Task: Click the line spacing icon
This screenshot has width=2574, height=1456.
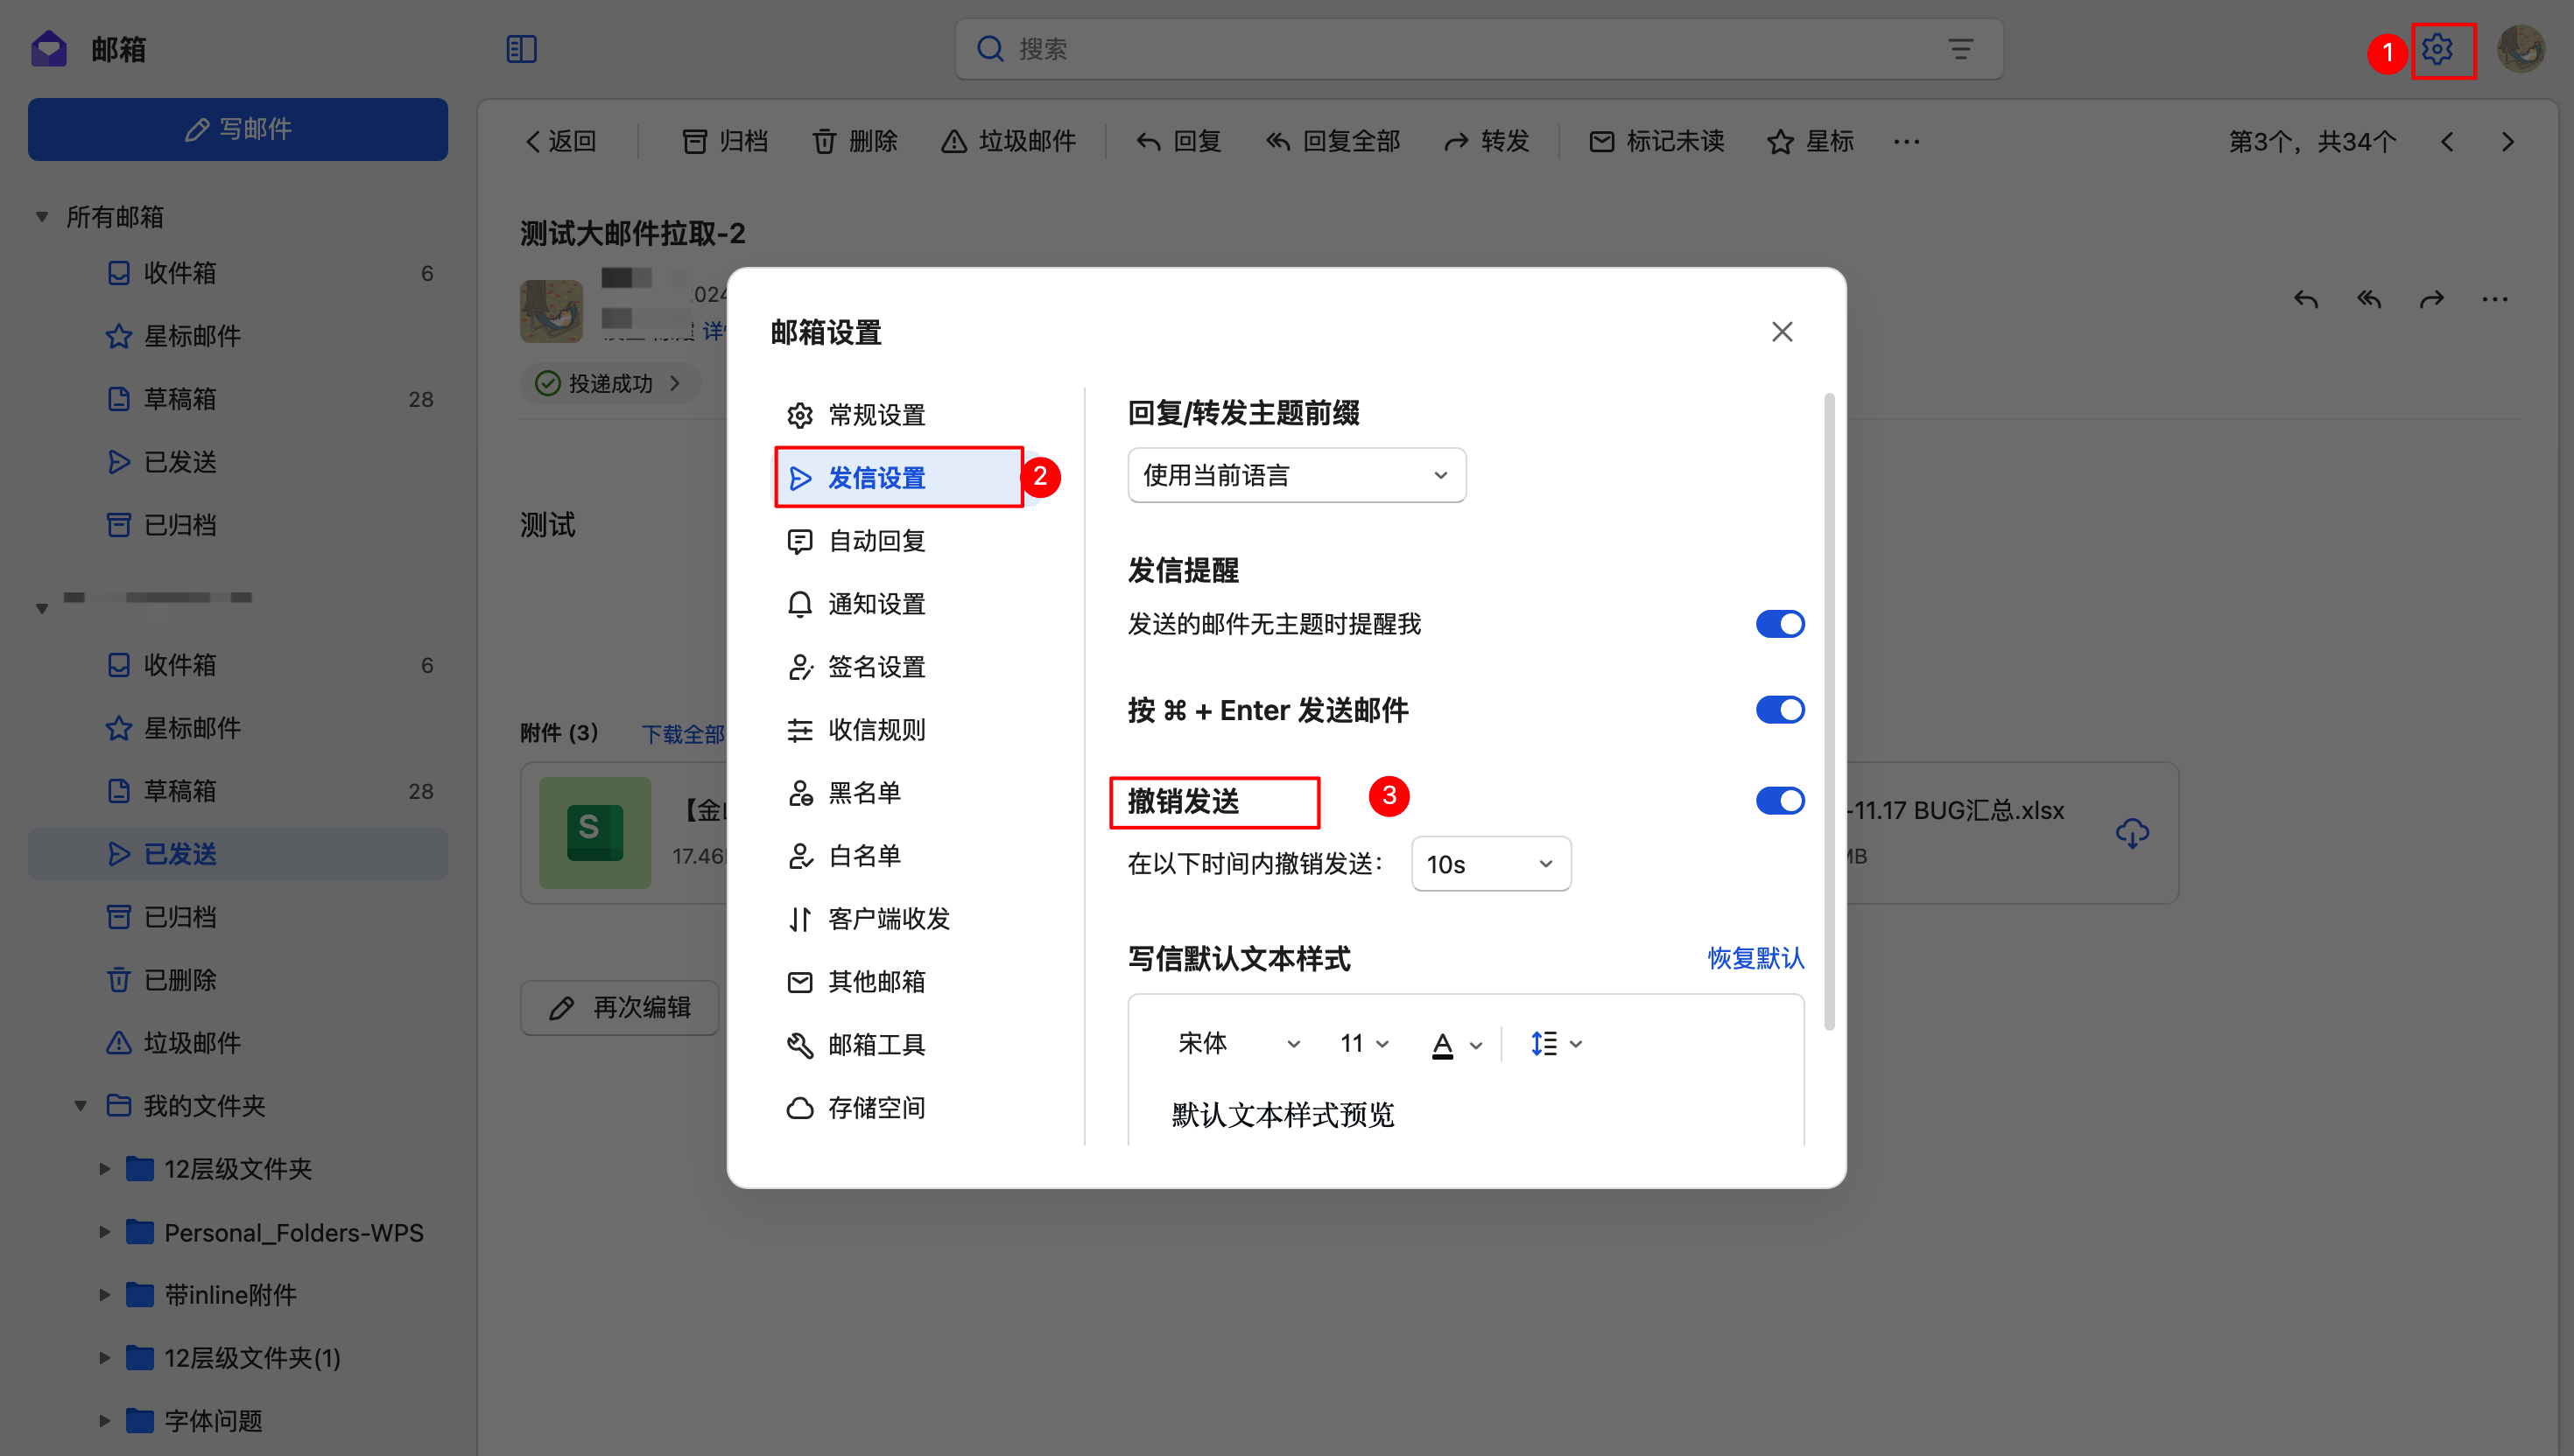Action: coord(1544,1044)
